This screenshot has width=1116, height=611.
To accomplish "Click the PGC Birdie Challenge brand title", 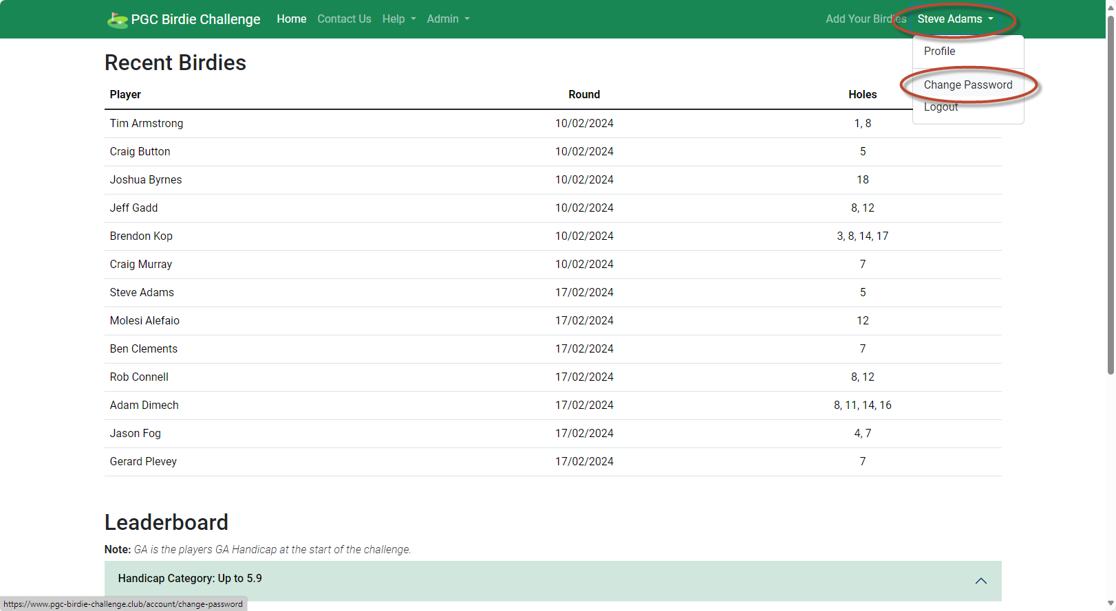I will tap(195, 19).
